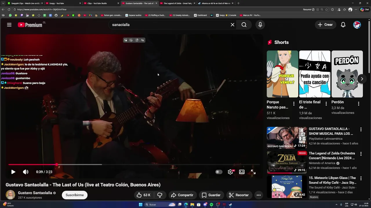Switch to Clips - YouTube Studio tab
Screen dimensions: 371x208
tap(101, 3)
